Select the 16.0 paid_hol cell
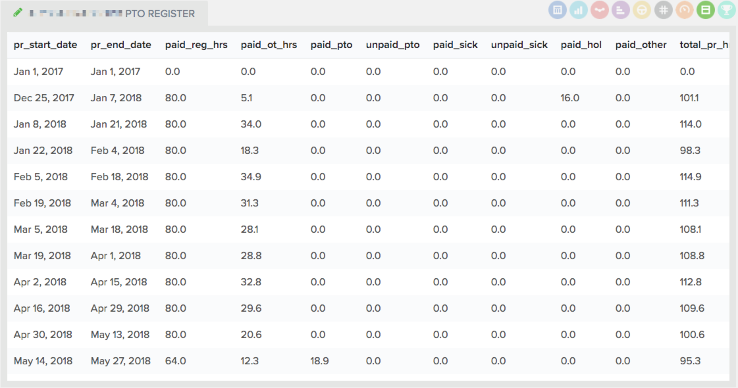 pos(570,98)
